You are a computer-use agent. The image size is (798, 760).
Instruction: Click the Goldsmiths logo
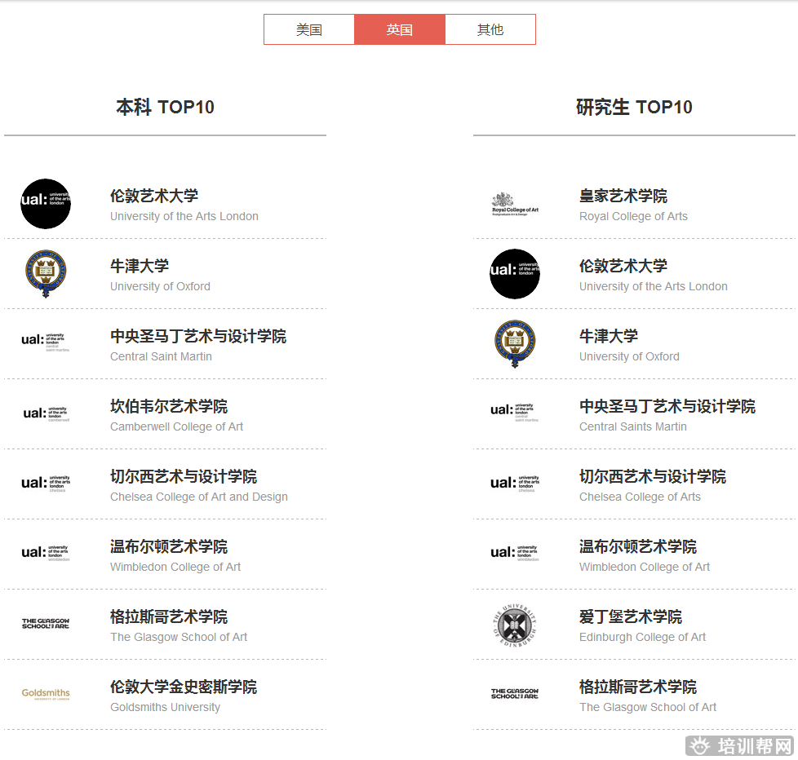click(x=46, y=694)
